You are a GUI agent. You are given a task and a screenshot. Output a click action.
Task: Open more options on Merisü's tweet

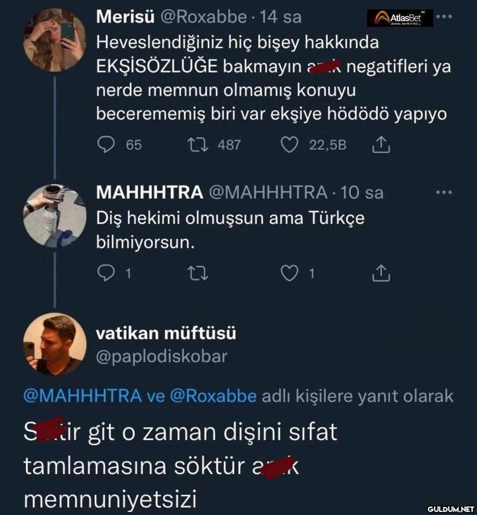tap(444, 16)
